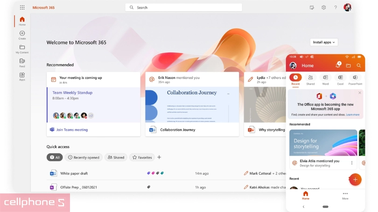Open the Collaboration Journey document preview
This screenshot has height=212, width=378.
tap(192, 105)
